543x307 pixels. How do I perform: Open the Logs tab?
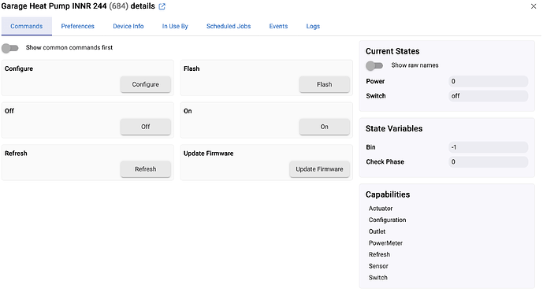pos(313,26)
